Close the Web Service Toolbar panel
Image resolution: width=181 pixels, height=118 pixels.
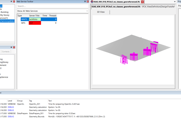(x=87, y=2)
